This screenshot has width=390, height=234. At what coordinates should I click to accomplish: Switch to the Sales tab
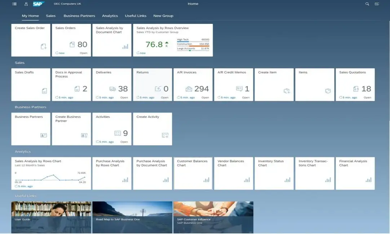51,16
